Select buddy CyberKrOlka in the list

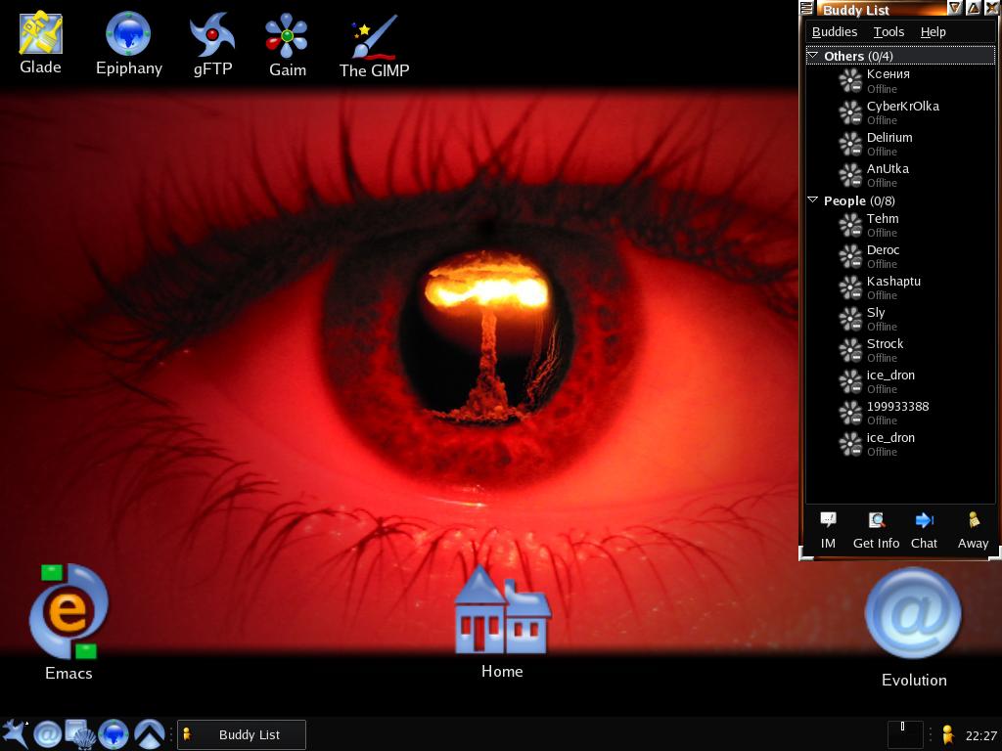(x=902, y=107)
